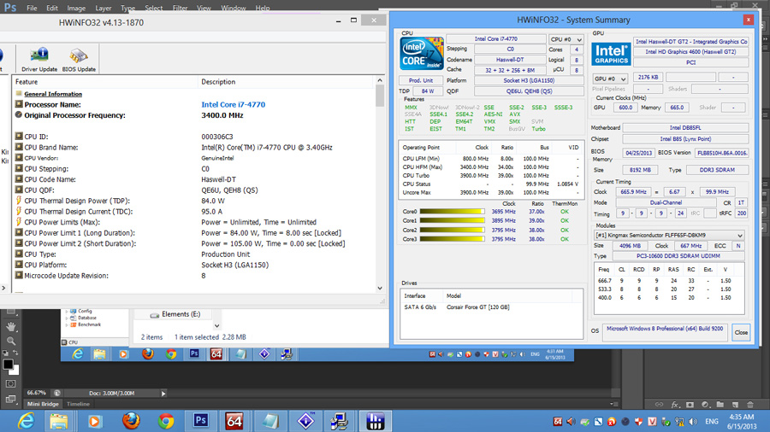Create a new layer
The image size is (770, 432).
[x=735, y=405]
